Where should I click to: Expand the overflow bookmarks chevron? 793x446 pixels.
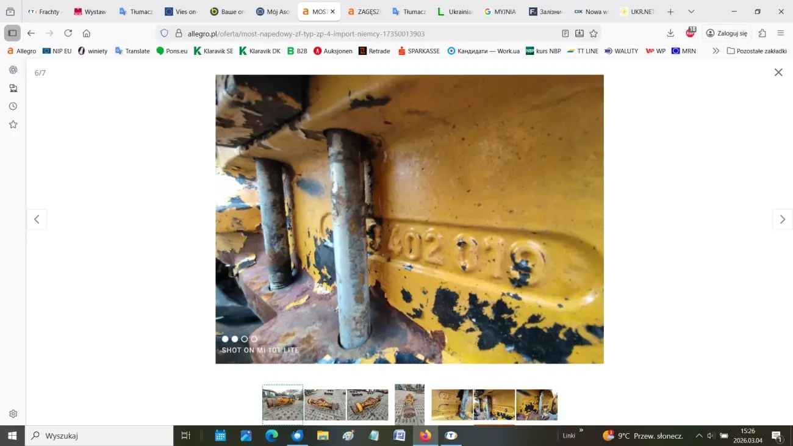715,51
